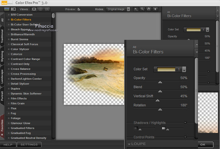Viewport: 220px width, 149px height.
Task: Select the hand pan tool
Action: [149, 9]
